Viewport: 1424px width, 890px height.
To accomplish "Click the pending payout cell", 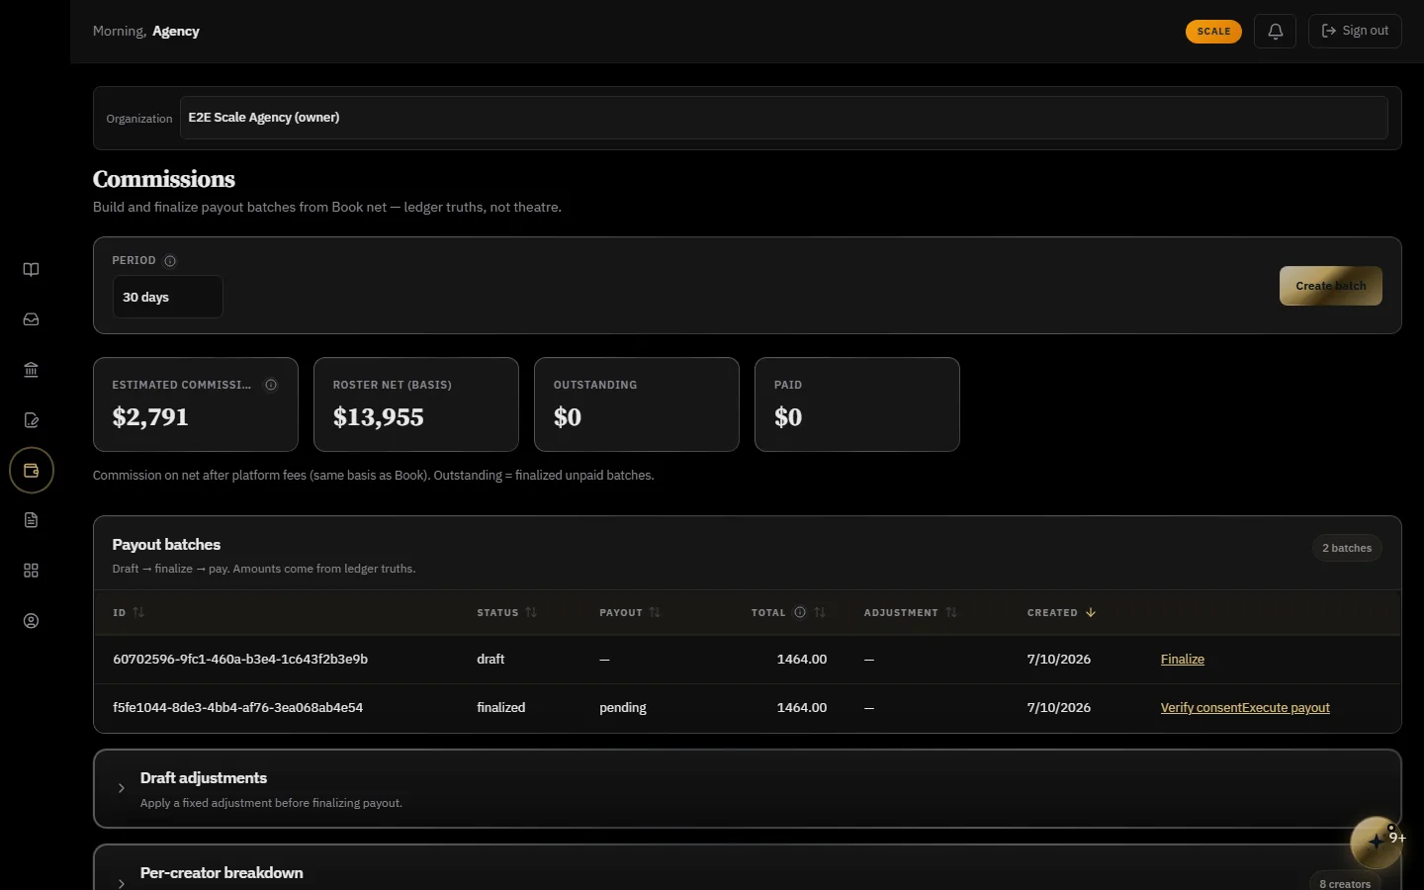I will (x=623, y=708).
